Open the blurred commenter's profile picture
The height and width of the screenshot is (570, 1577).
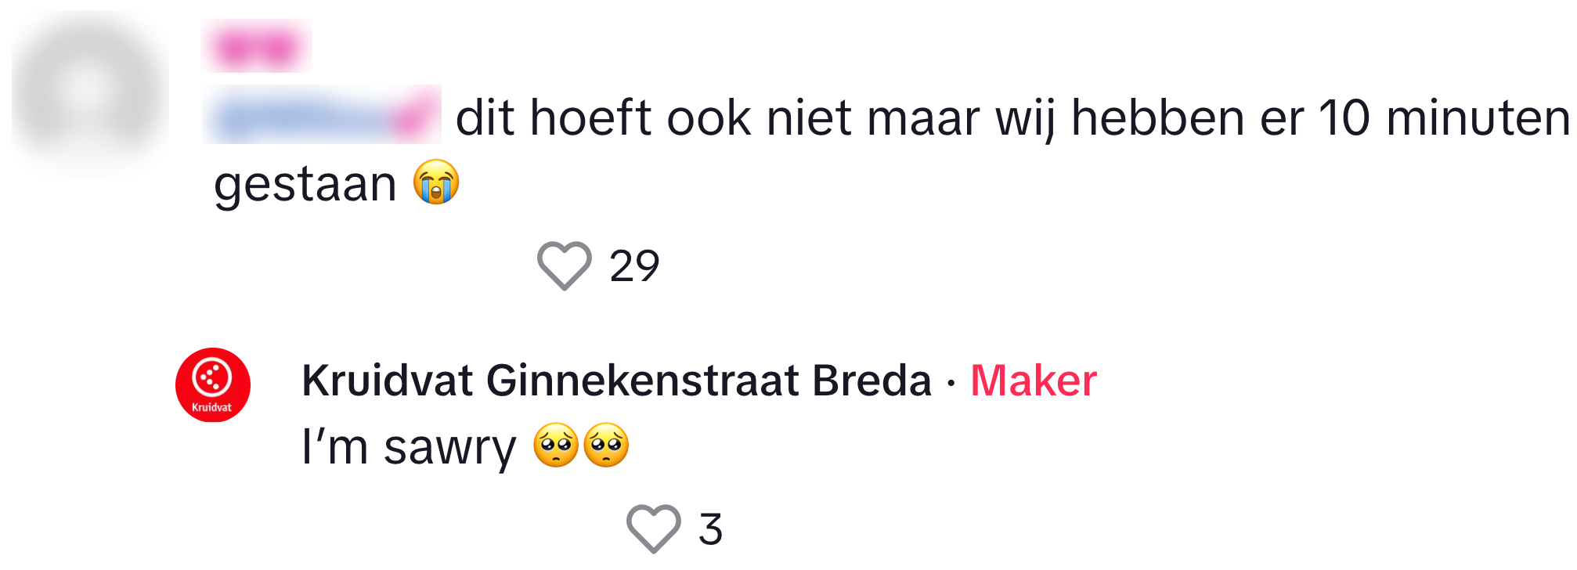(x=89, y=92)
